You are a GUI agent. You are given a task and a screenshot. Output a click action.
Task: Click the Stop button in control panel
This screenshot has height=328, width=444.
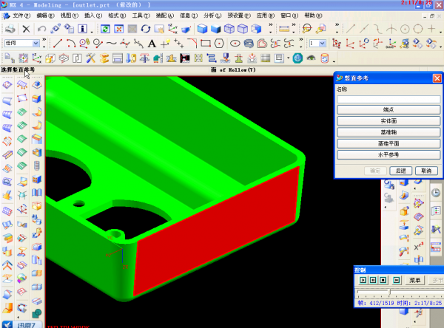pyautogui.click(x=383, y=280)
